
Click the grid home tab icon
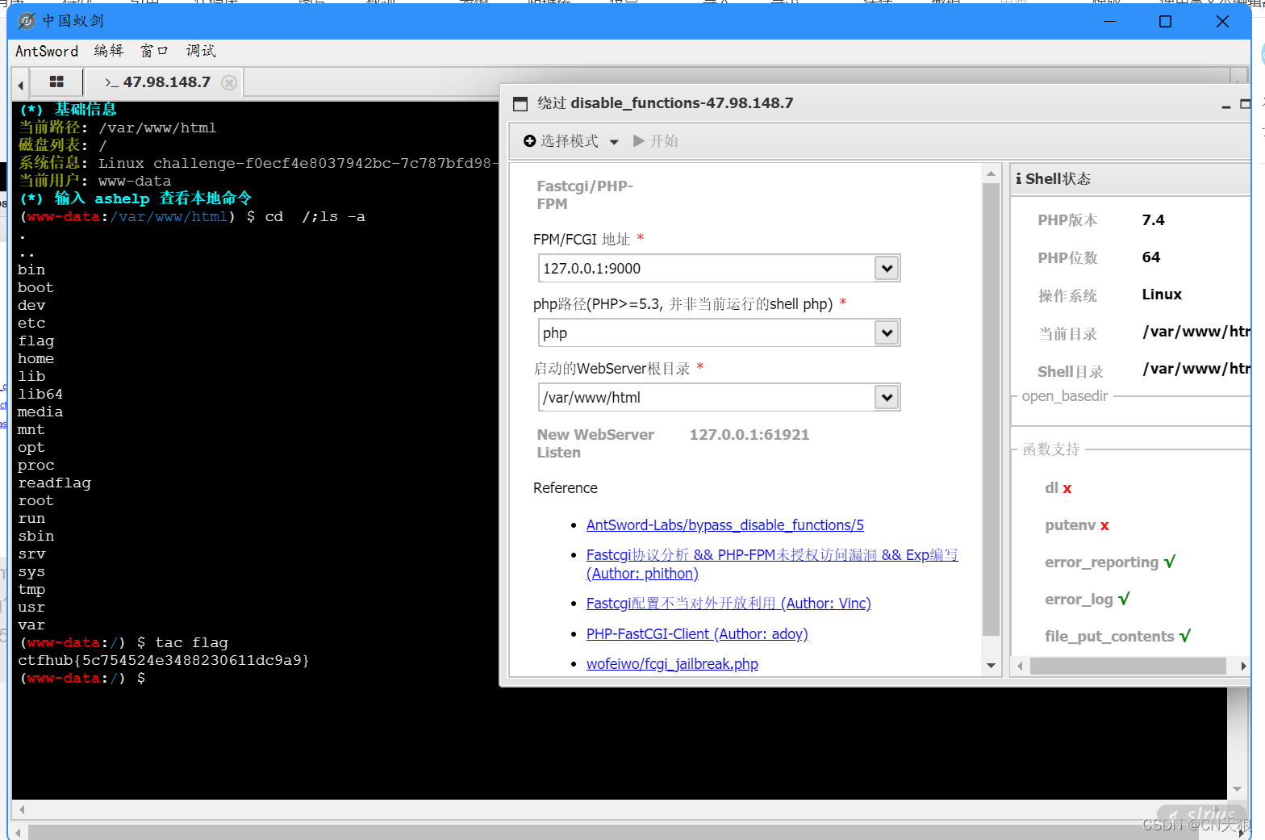[x=56, y=81]
